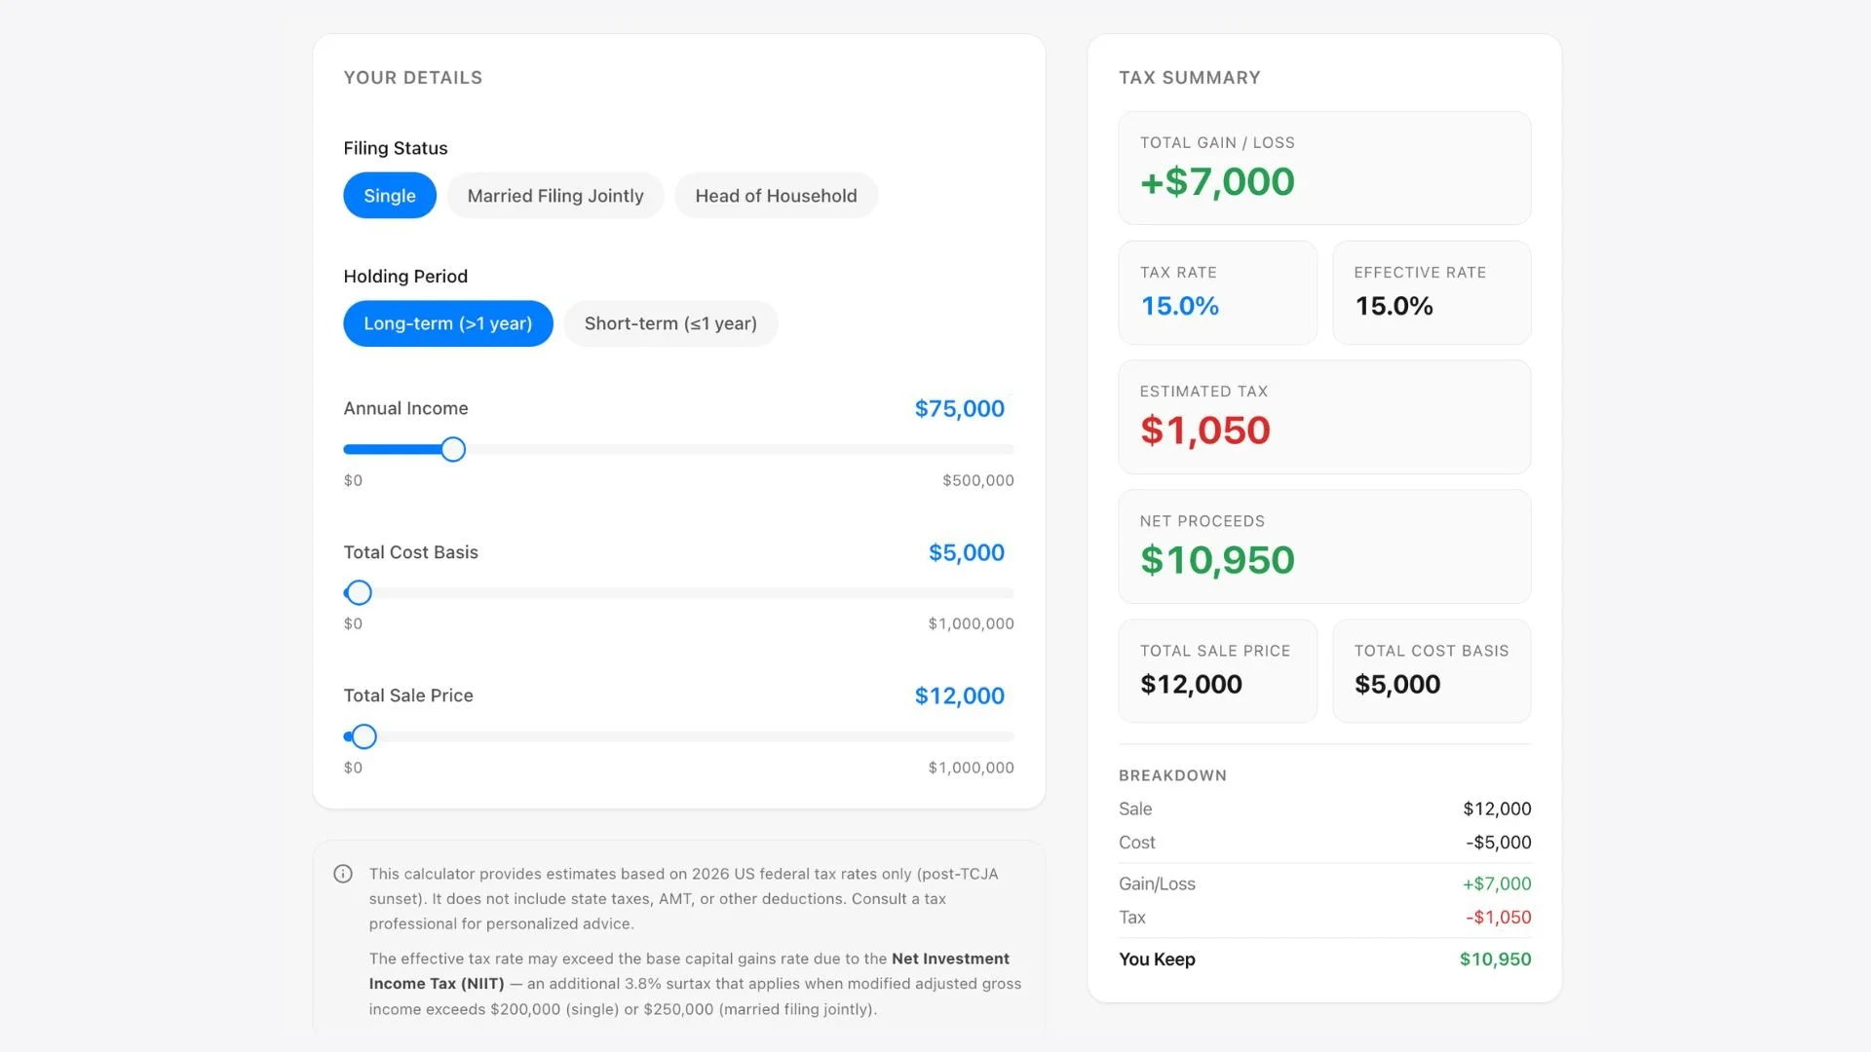Switch to Short-term holding period
The width and height of the screenshot is (1871, 1052).
point(670,323)
